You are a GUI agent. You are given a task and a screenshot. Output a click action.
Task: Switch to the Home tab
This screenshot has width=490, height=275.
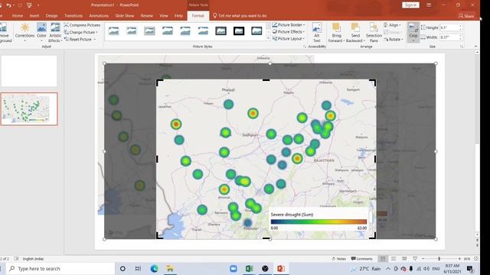tap(18, 15)
